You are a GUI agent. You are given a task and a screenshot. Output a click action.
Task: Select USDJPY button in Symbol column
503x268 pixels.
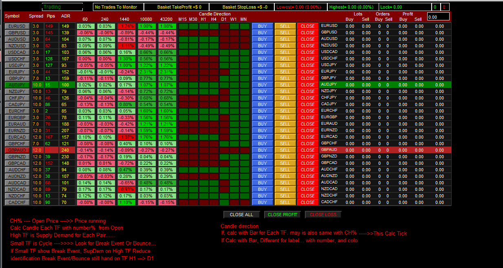point(18,65)
